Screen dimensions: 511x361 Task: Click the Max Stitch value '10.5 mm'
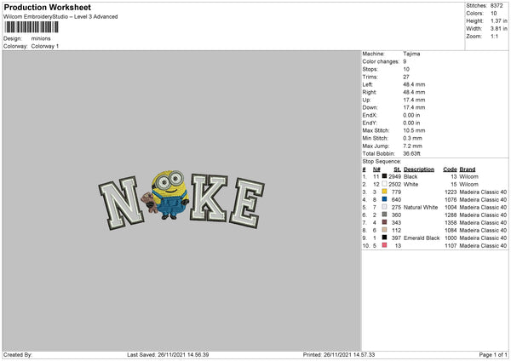(414, 130)
